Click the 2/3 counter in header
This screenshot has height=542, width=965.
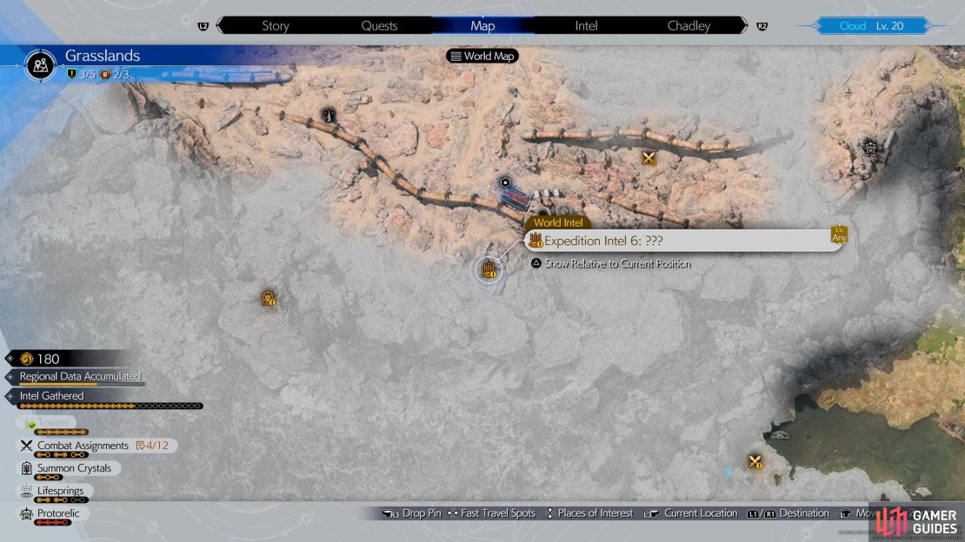coord(115,75)
